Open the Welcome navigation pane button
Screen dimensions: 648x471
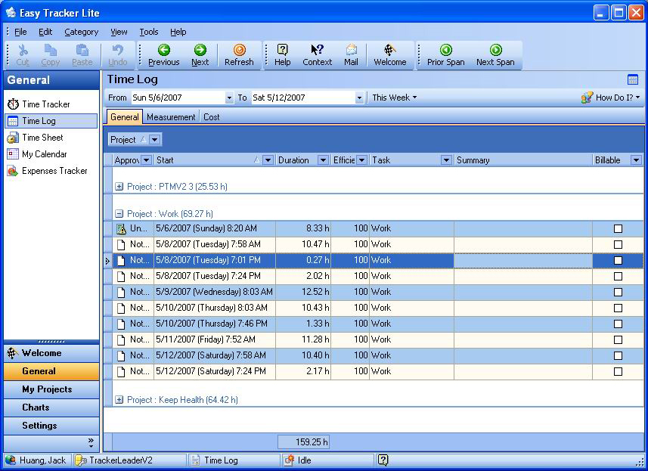(x=51, y=353)
